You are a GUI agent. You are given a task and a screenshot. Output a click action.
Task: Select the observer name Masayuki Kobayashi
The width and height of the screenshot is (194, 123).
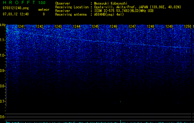[x=111, y=3]
